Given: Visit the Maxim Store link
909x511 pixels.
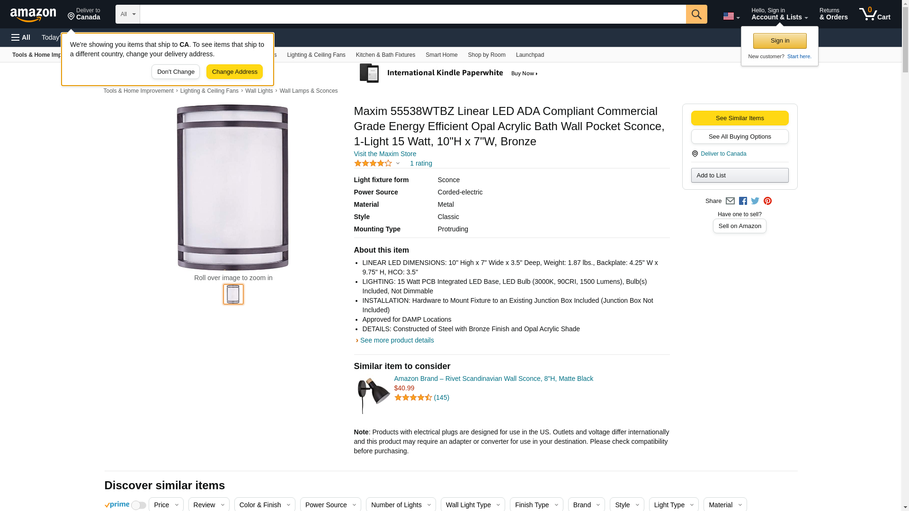Looking at the screenshot, I should click(x=385, y=154).
